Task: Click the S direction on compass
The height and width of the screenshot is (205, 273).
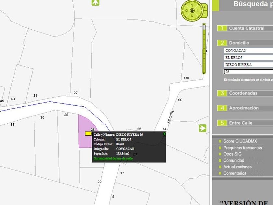Action: click(x=192, y=16)
